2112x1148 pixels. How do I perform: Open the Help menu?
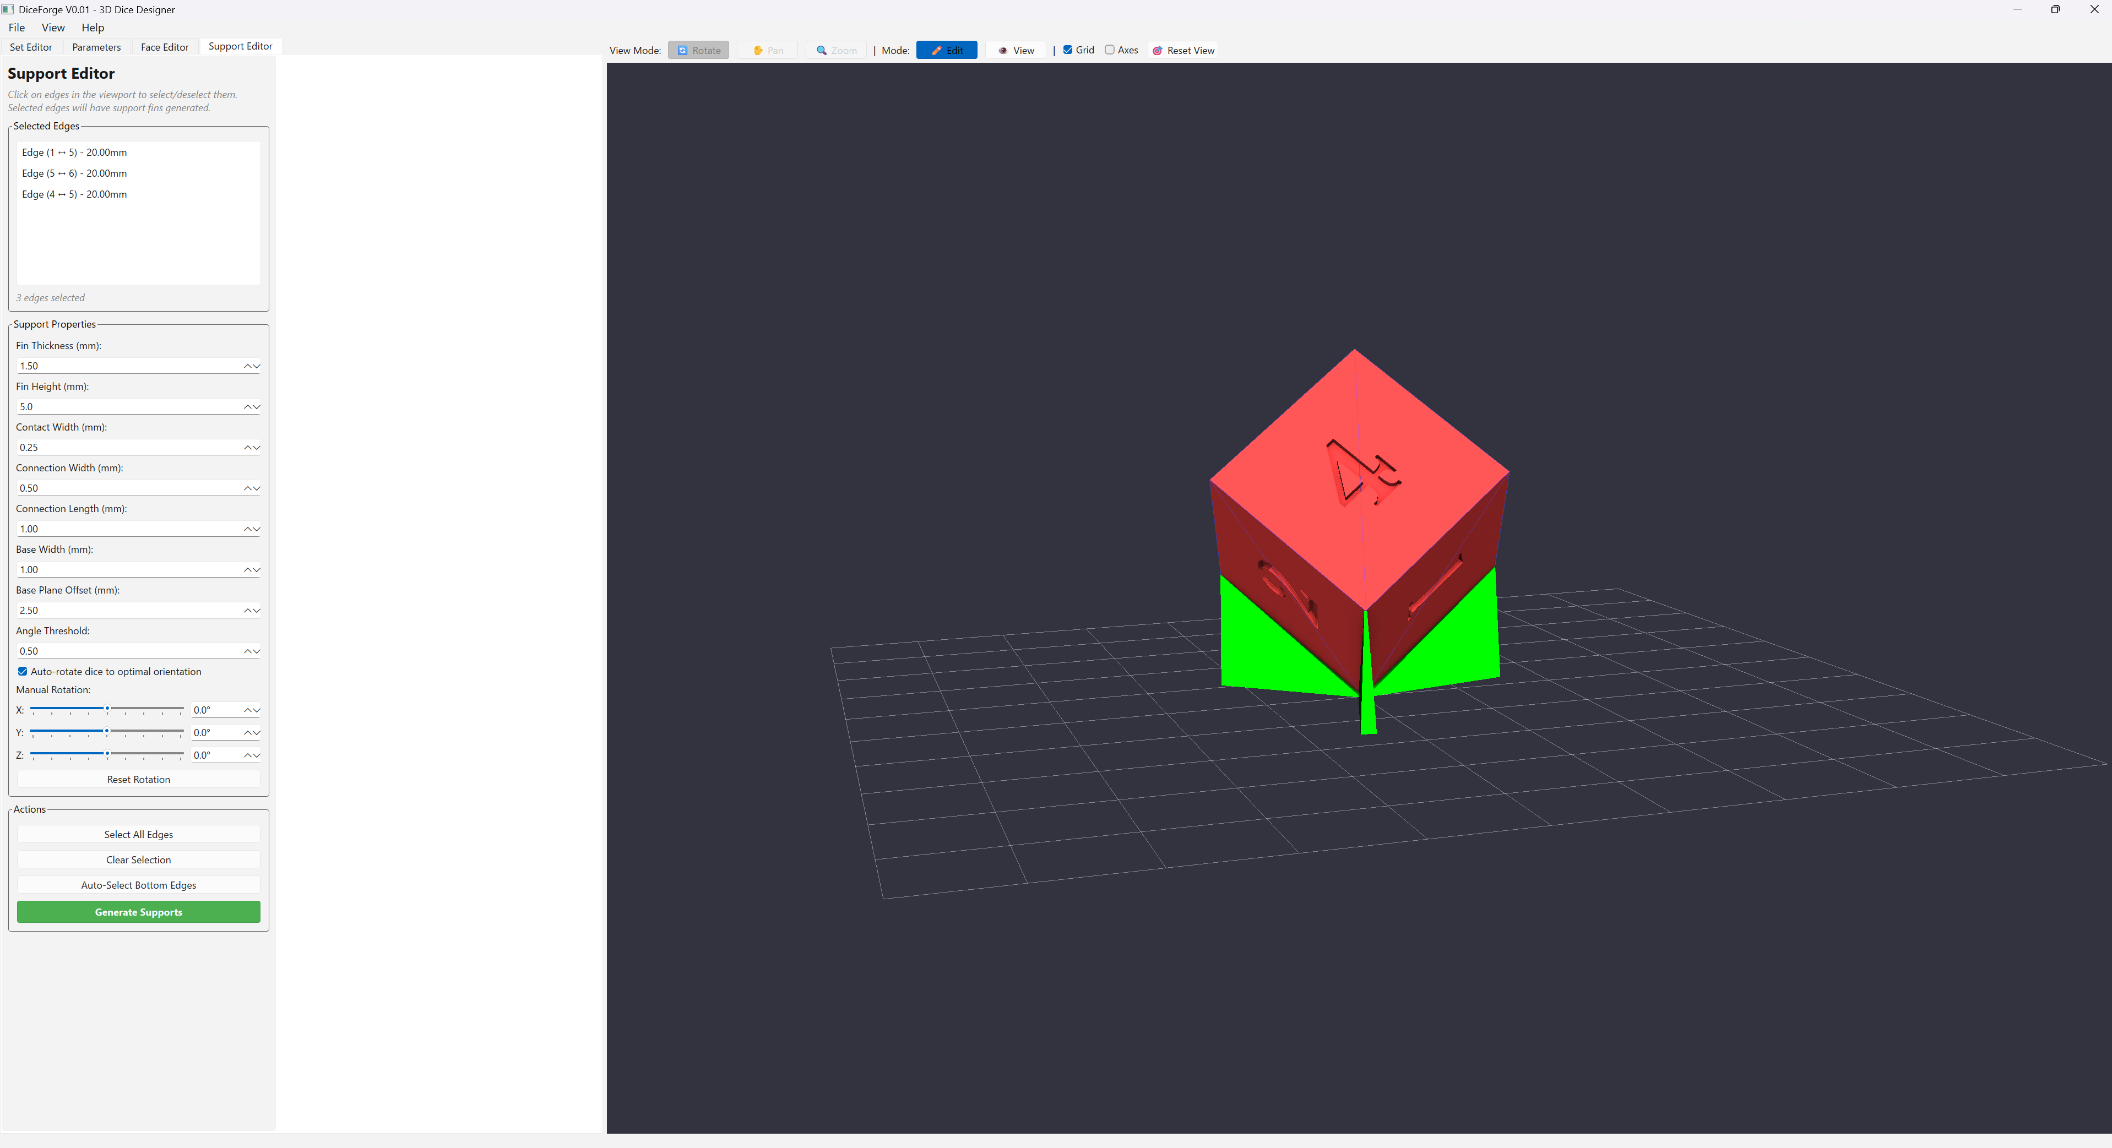pos(93,27)
